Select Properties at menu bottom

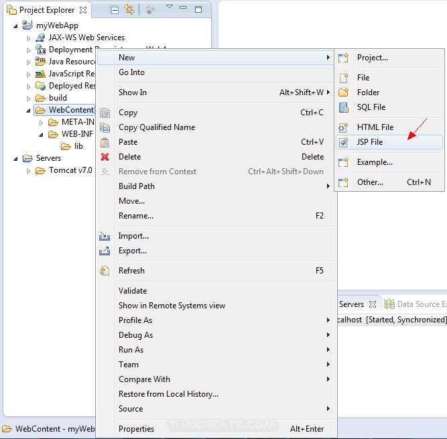click(x=216, y=429)
